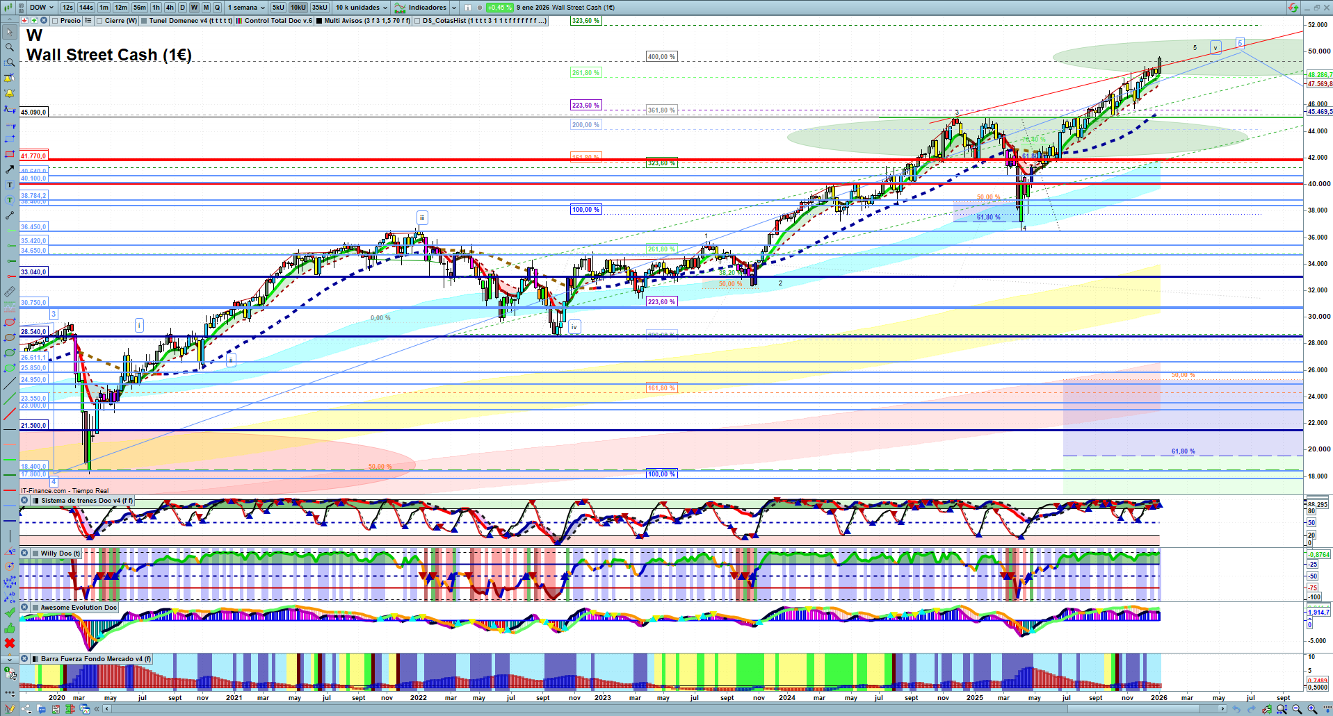
Task: Switch to the 4h timeframe
Action: tap(170, 8)
